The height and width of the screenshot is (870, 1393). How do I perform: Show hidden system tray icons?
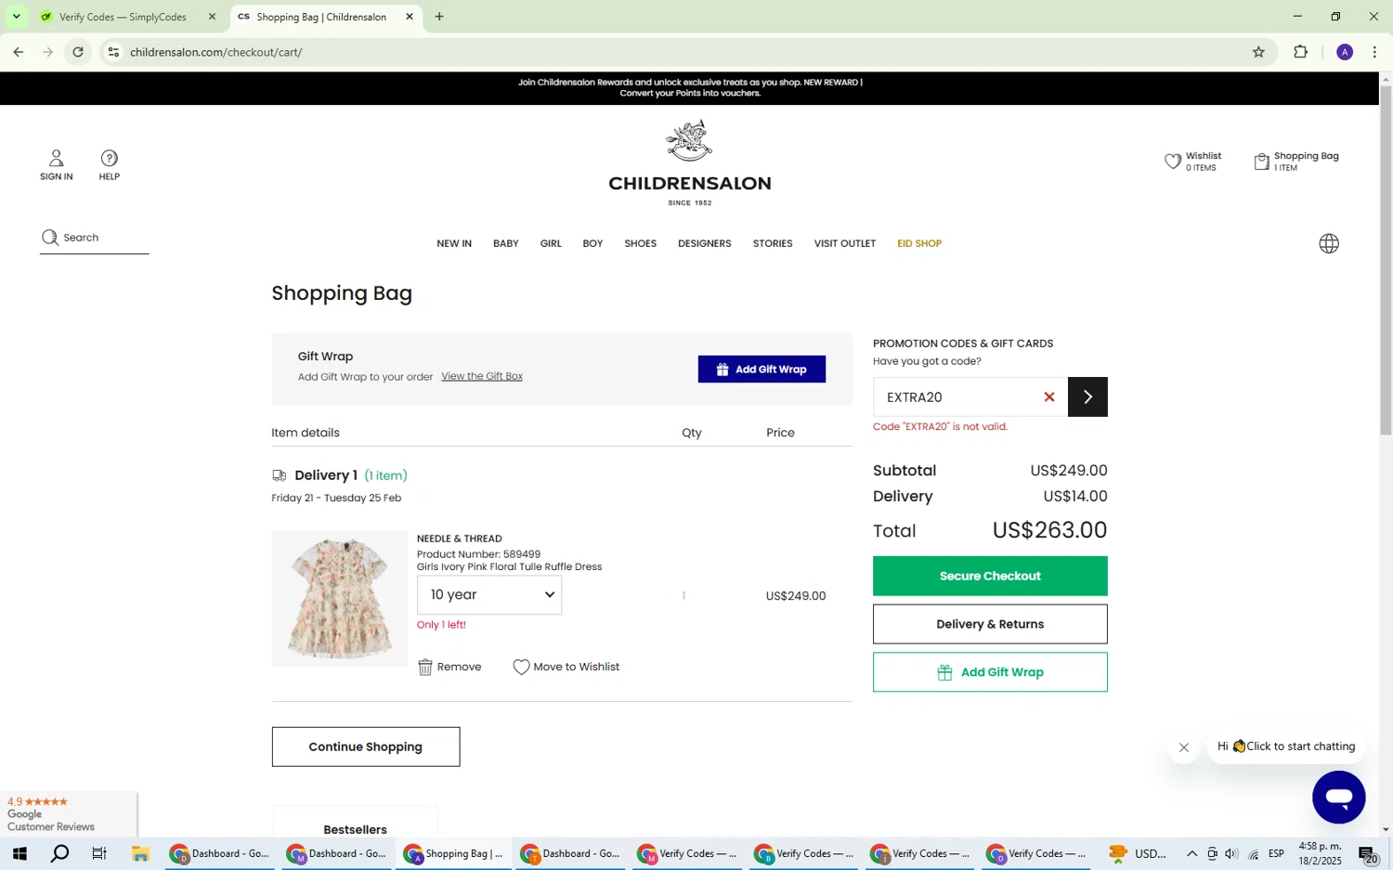pos(1191,854)
